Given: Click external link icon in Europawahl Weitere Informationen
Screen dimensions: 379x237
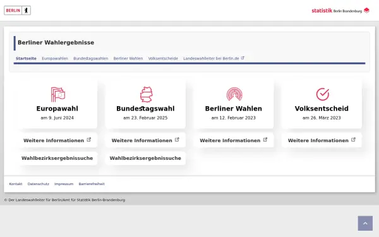Looking at the screenshot, I should [x=88, y=140].
